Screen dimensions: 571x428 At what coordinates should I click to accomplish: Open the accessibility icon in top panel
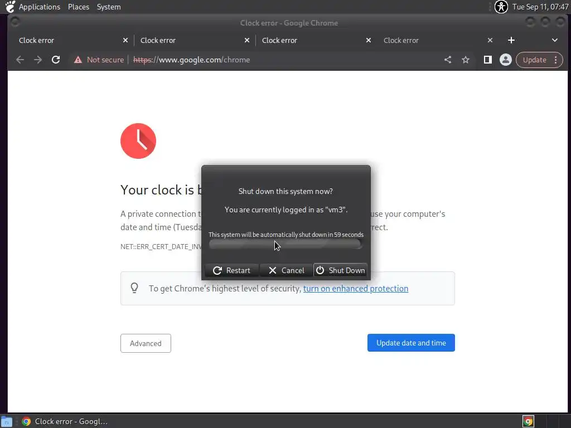tap(501, 7)
